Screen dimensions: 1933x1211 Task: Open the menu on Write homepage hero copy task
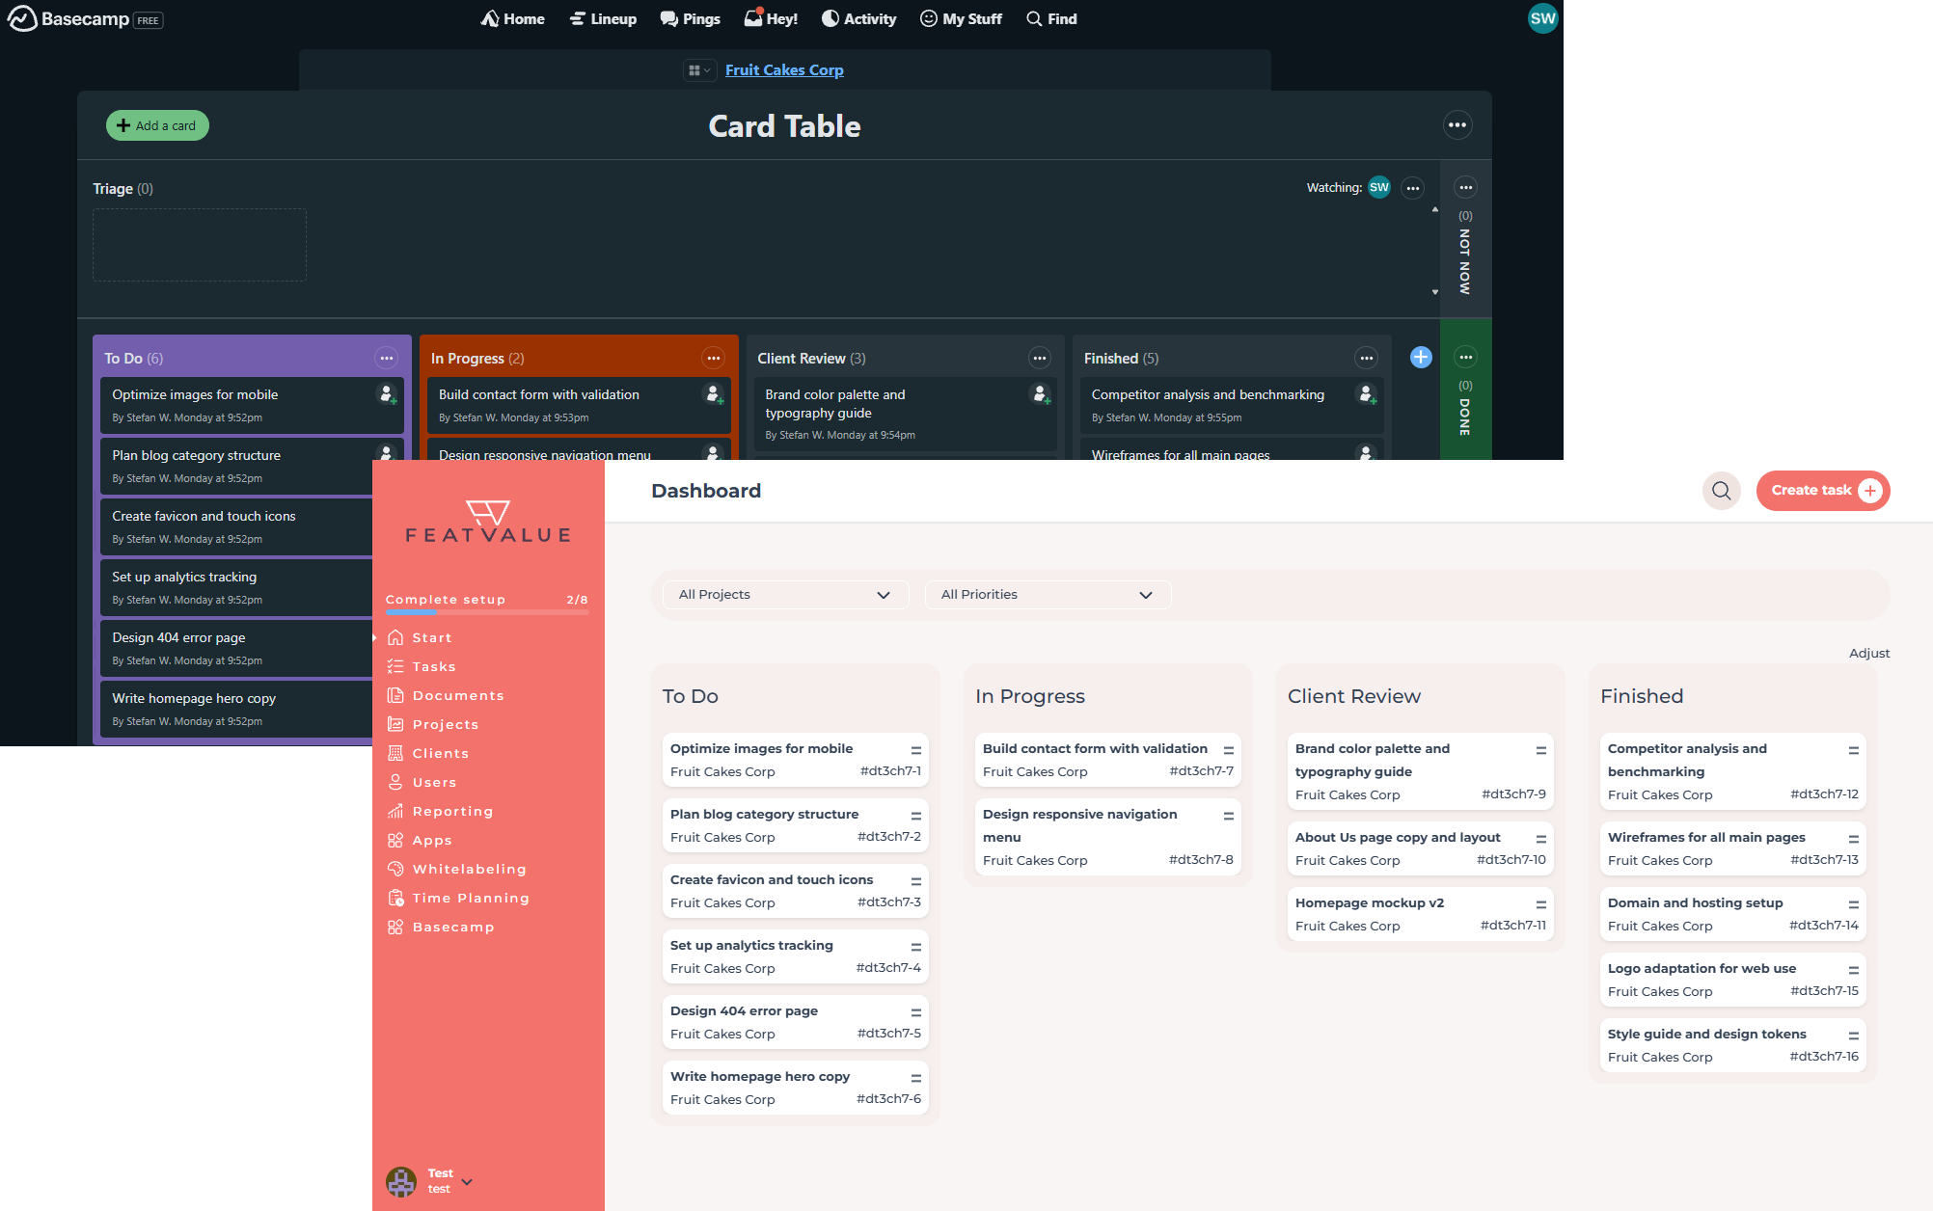[916, 1078]
